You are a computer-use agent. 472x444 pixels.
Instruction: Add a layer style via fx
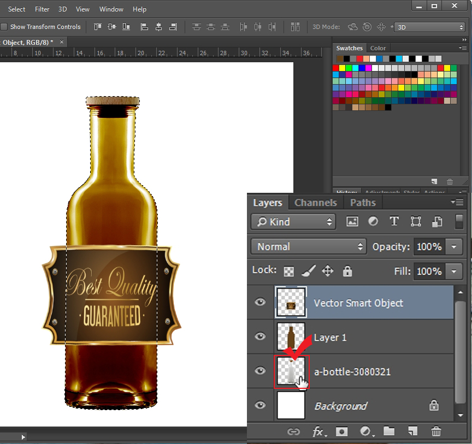tap(318, 432)
